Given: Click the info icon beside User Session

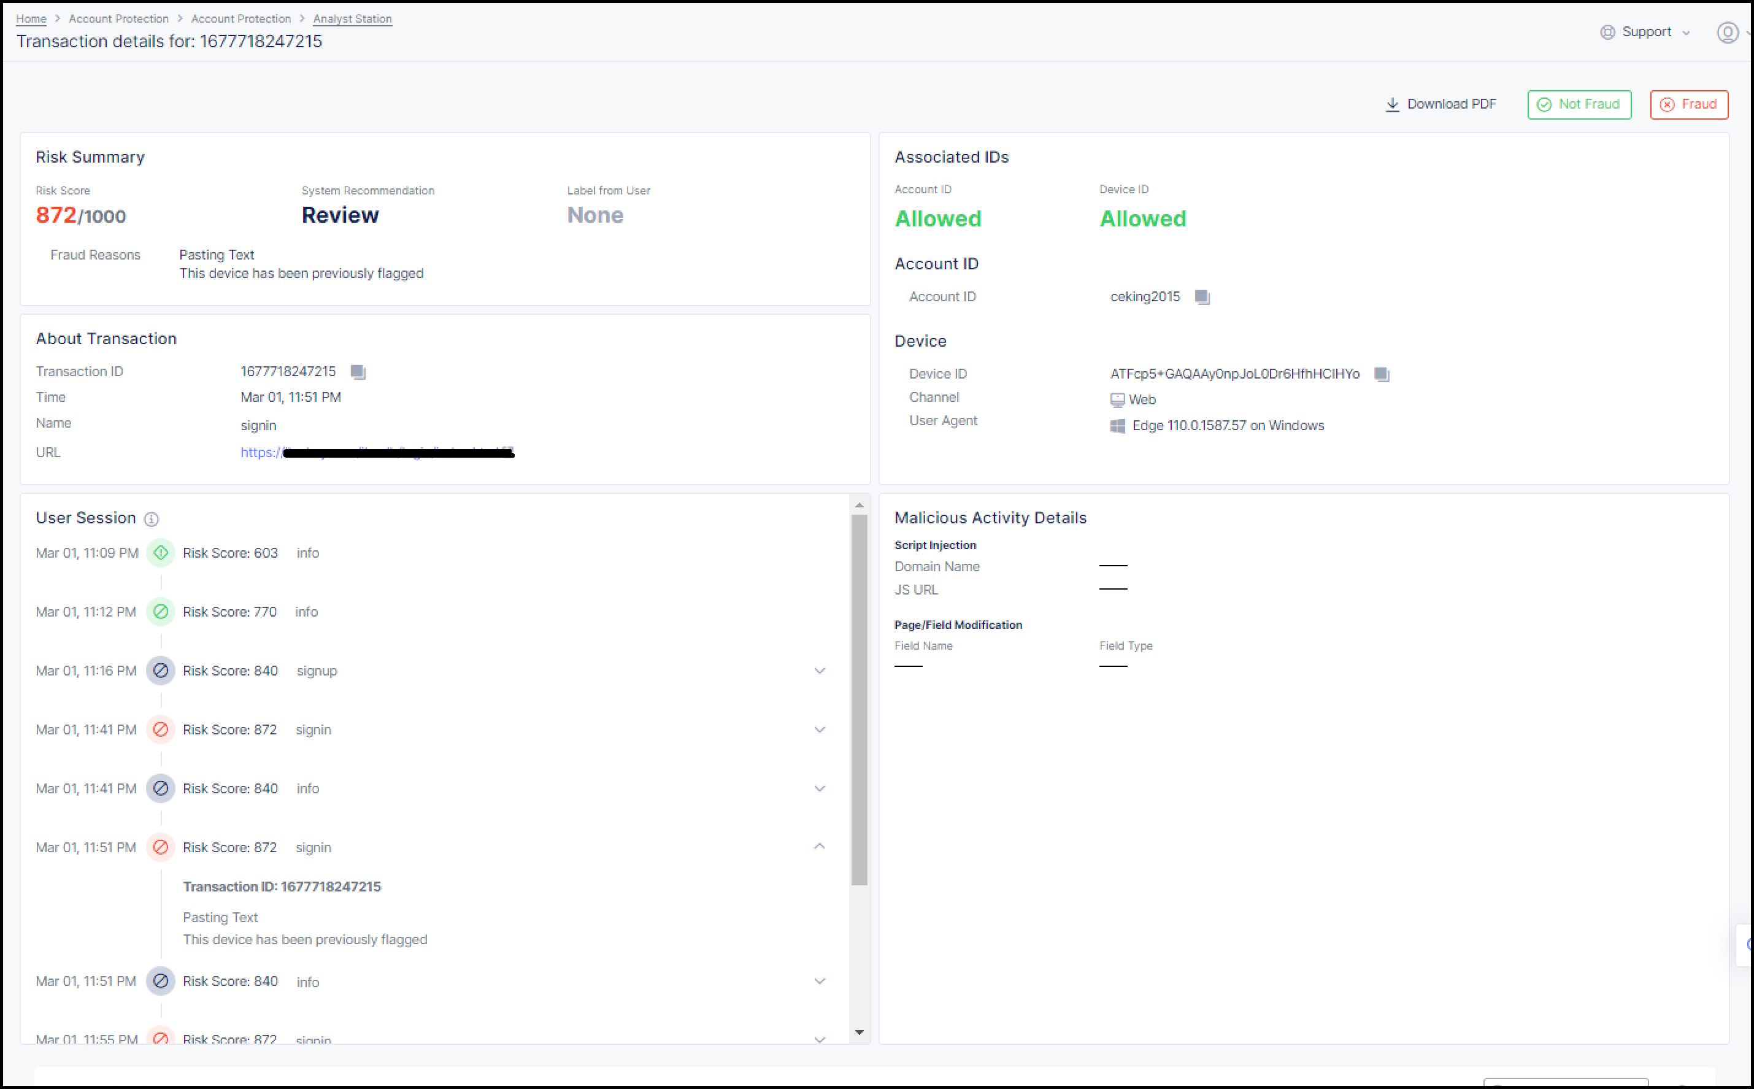Looking at the screenshot, I should click(151, 518).
